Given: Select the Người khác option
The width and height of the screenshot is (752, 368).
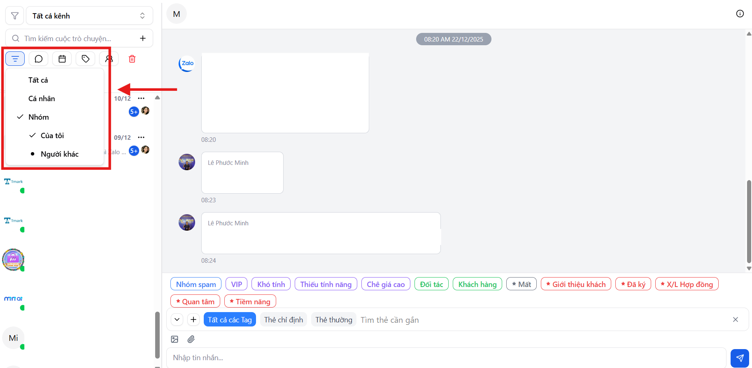Looking at the screenshot, I should click(x=59, y=154).
